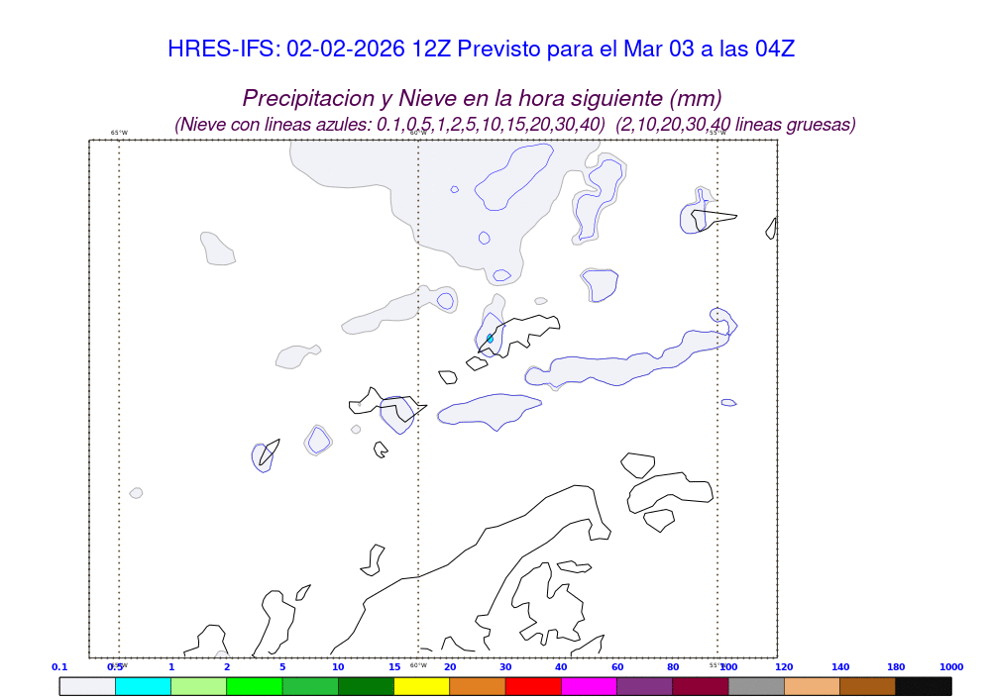Select the orange legend swatch for 20-30 mm
This screenshot has height=700, width=991.
[478, 686]
